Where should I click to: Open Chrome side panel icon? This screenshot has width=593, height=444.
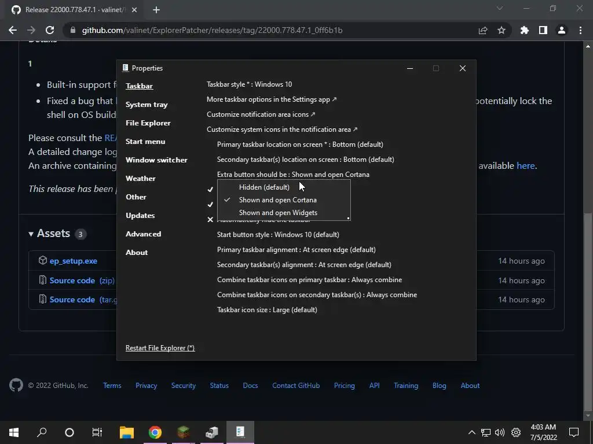tap(543, 30)
